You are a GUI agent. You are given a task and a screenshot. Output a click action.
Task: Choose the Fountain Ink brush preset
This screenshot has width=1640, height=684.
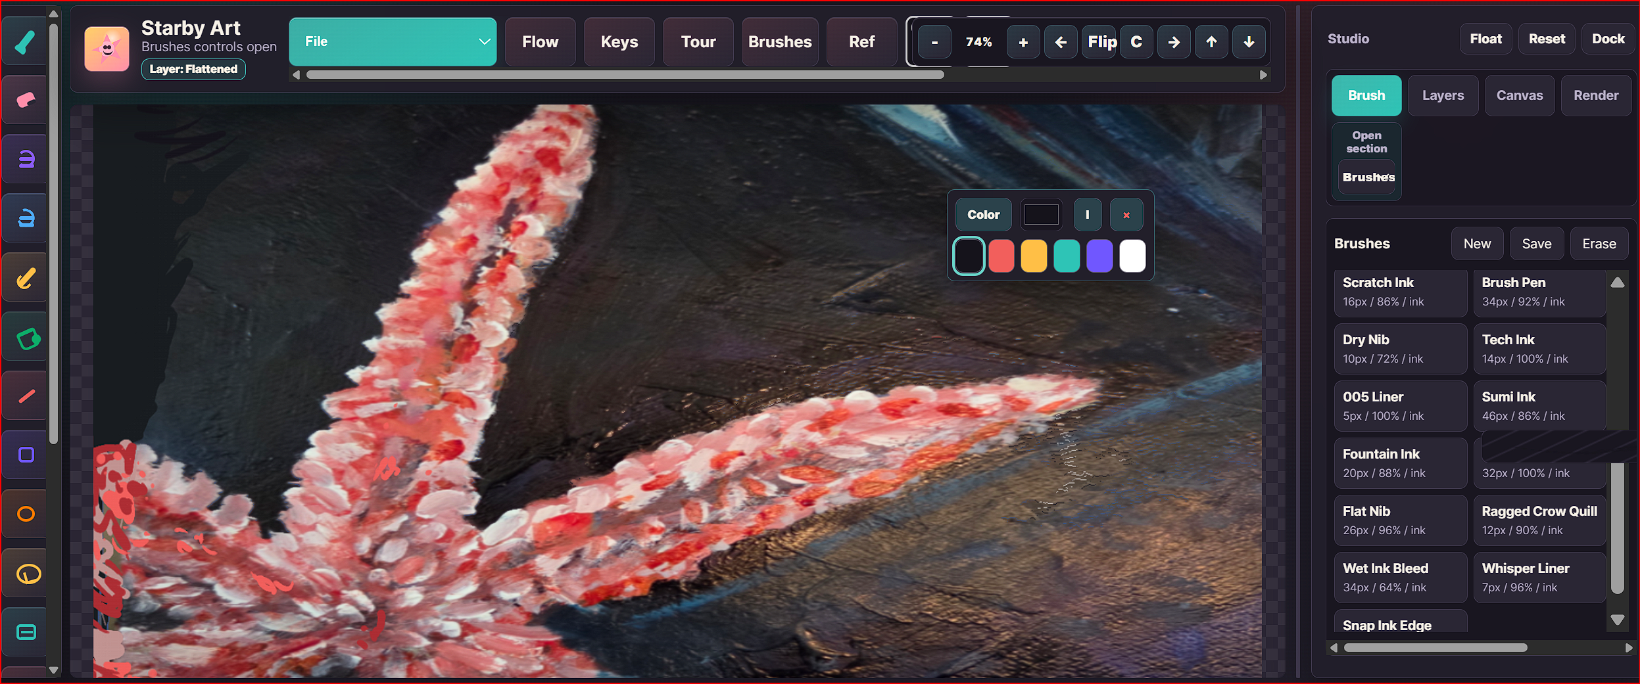[1401, 463]
